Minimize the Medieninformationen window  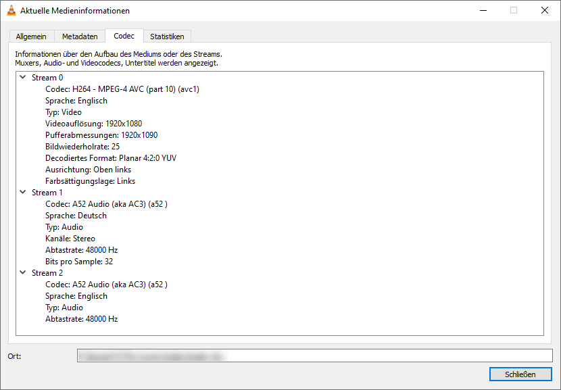483,10
